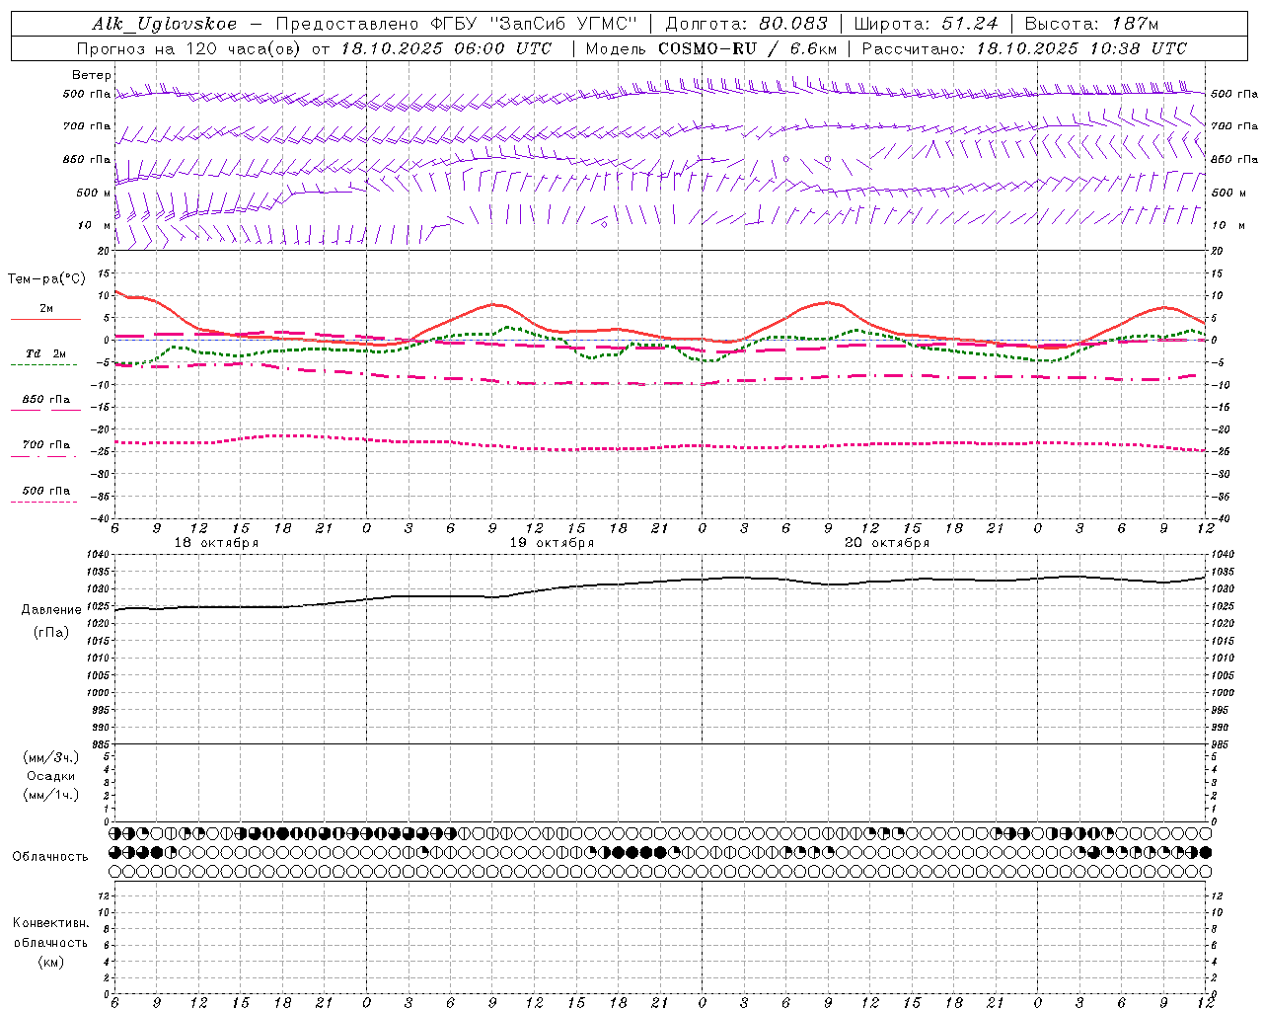Screen dimensions: 1263x1011
Task: Click the Осадки precipitation label
Action: pyautogui.click(x=51, y=776)
